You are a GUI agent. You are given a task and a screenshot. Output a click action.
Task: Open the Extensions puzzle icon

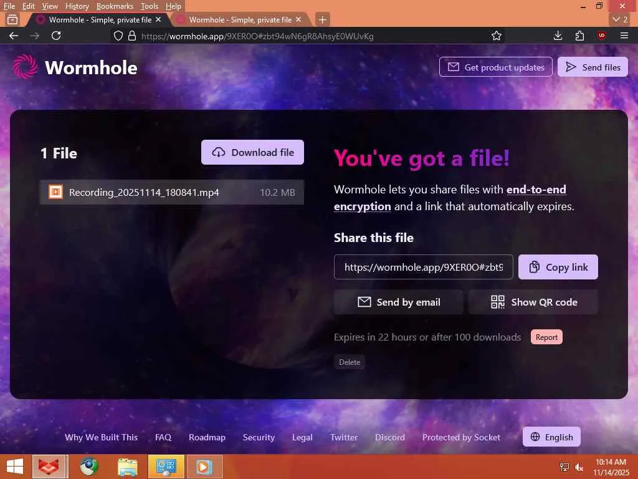[x=579, y=36]
